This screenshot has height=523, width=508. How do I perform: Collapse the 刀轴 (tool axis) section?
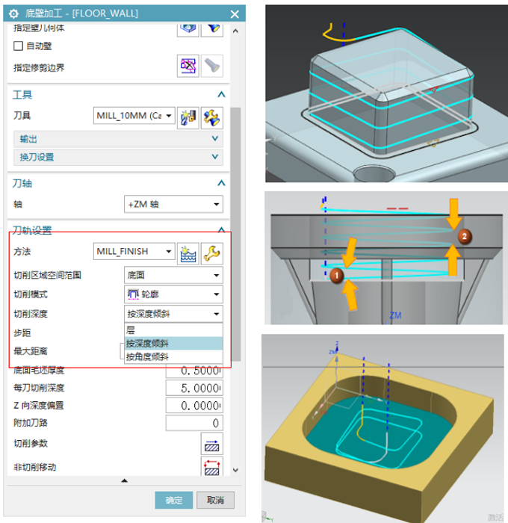(x=220, y=183)
